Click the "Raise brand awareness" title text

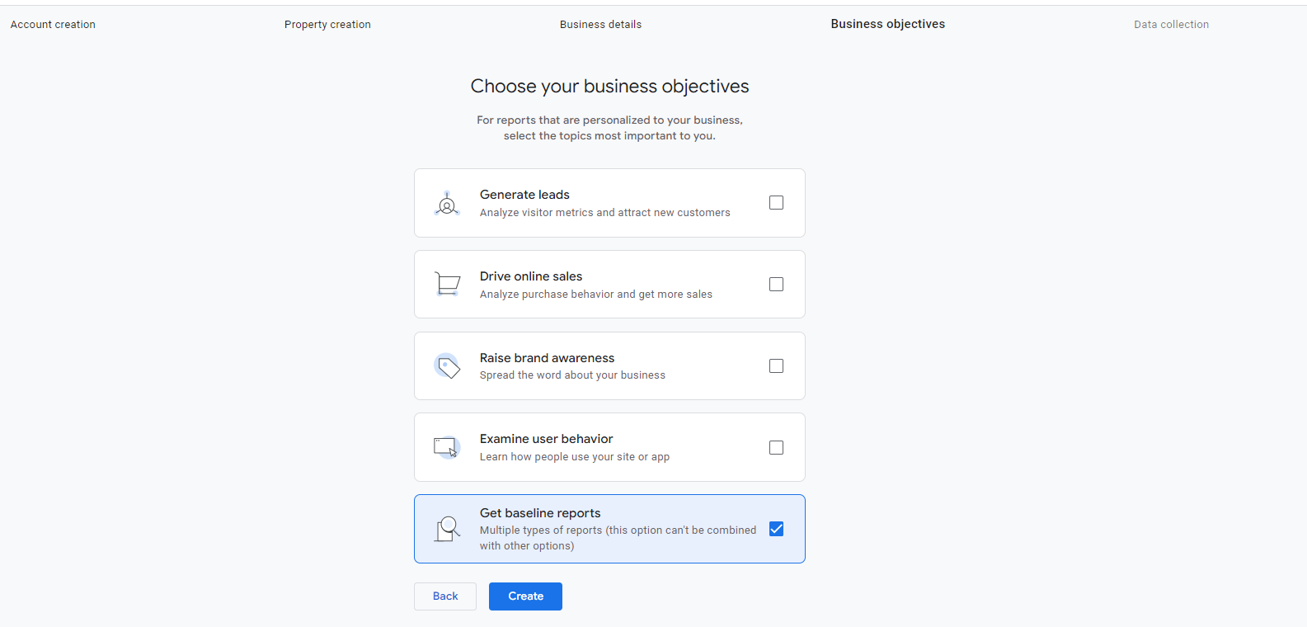pyautogui.click(x=547, y=358)
